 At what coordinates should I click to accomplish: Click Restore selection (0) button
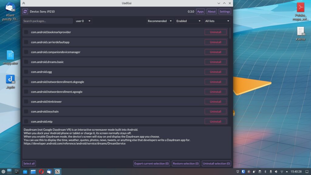[x=186, y=163]
